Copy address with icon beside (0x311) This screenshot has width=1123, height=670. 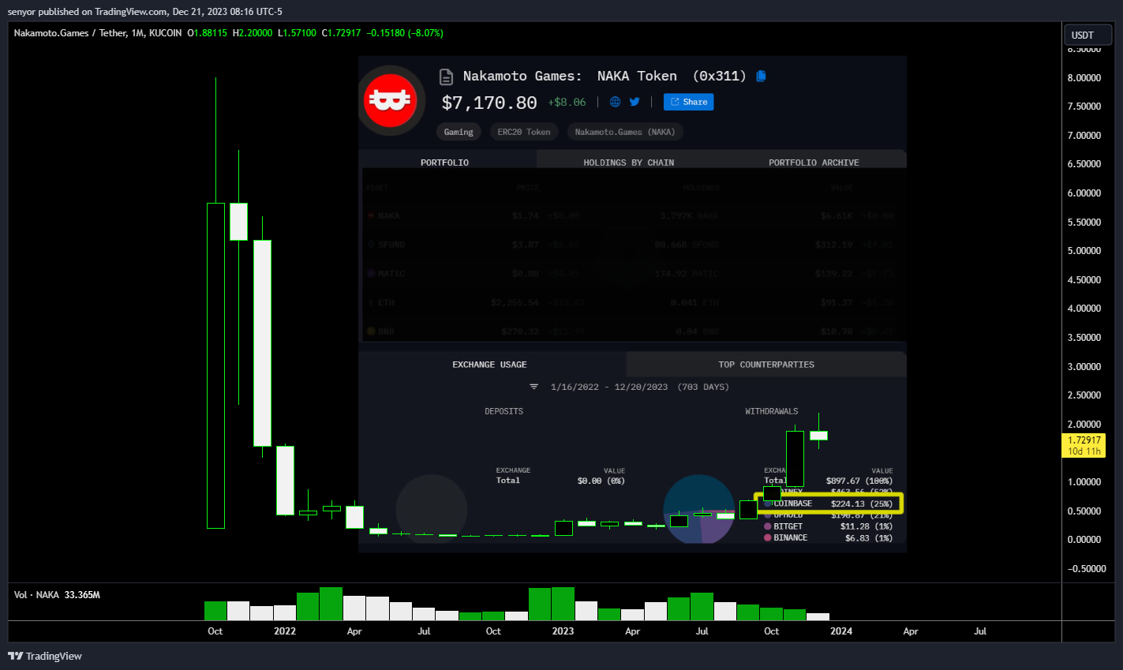point(761,76)
